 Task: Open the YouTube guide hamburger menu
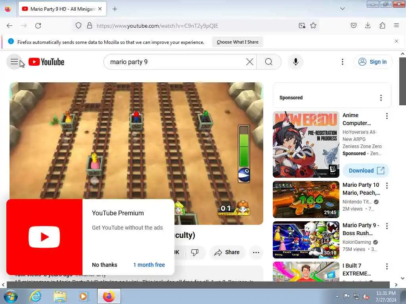coord(14,62)
